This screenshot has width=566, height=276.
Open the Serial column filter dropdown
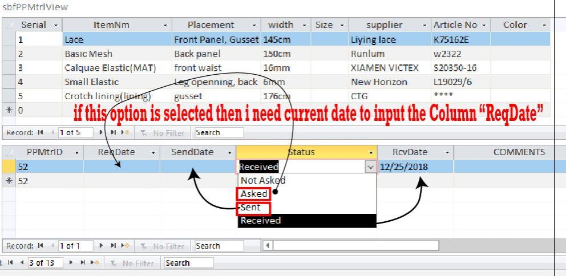tap(55, 25)
